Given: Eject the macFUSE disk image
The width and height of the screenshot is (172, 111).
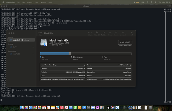Looking at the screenshot, I should [33, 54].
